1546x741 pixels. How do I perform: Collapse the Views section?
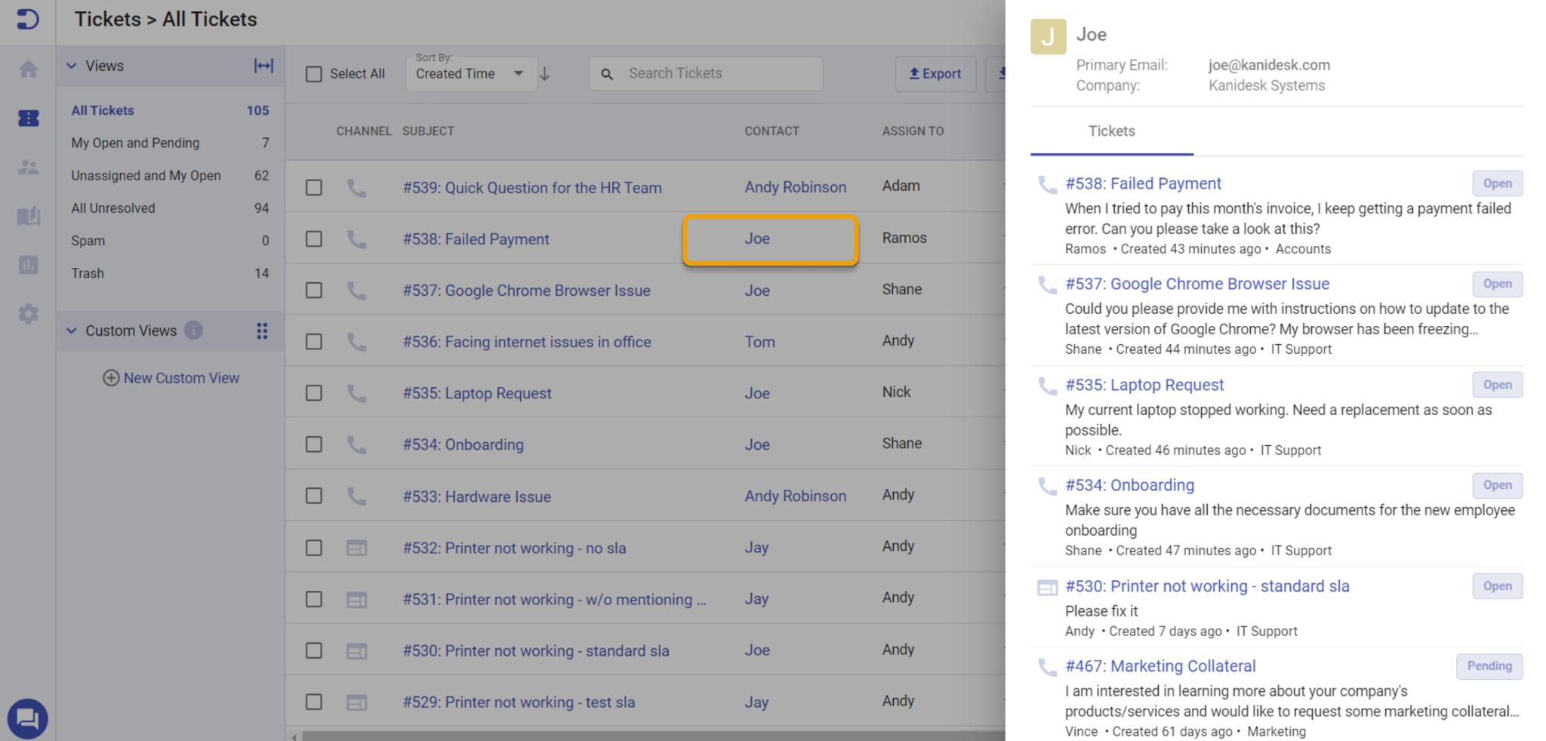(72, 66)
